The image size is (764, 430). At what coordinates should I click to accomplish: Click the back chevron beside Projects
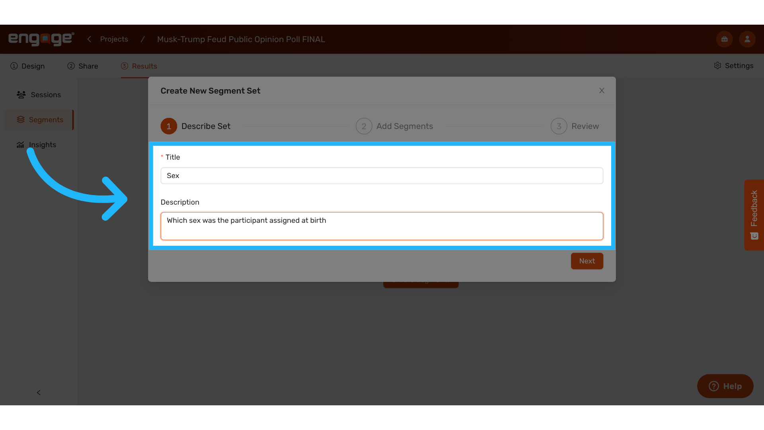(x=89, y=39)
